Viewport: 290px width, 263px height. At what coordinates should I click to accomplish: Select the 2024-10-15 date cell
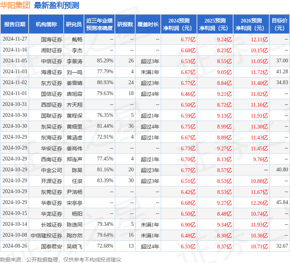pyautogui.click(x=15, y=213)
